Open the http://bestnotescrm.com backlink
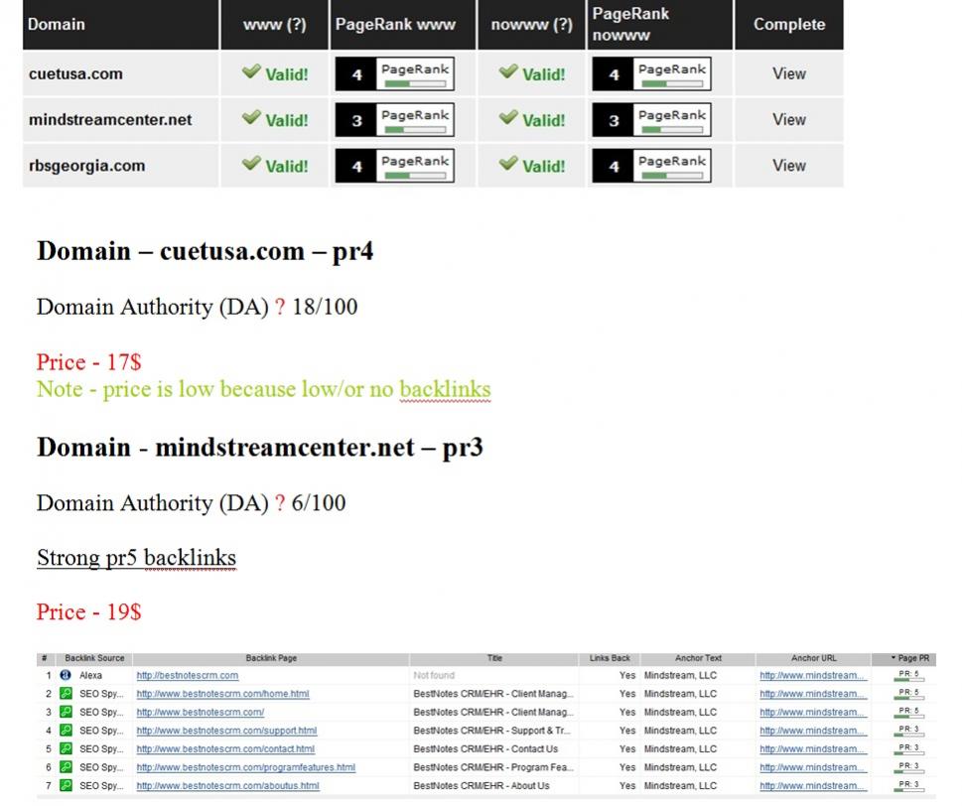The image size is (962, 806). click(187, 675)
